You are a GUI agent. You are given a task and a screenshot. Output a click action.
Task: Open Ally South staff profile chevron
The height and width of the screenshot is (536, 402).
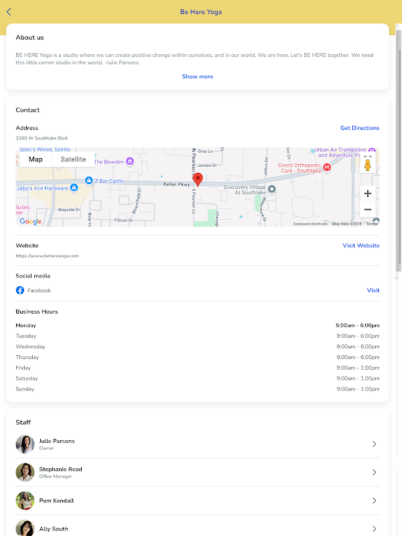tap(375, 529)
